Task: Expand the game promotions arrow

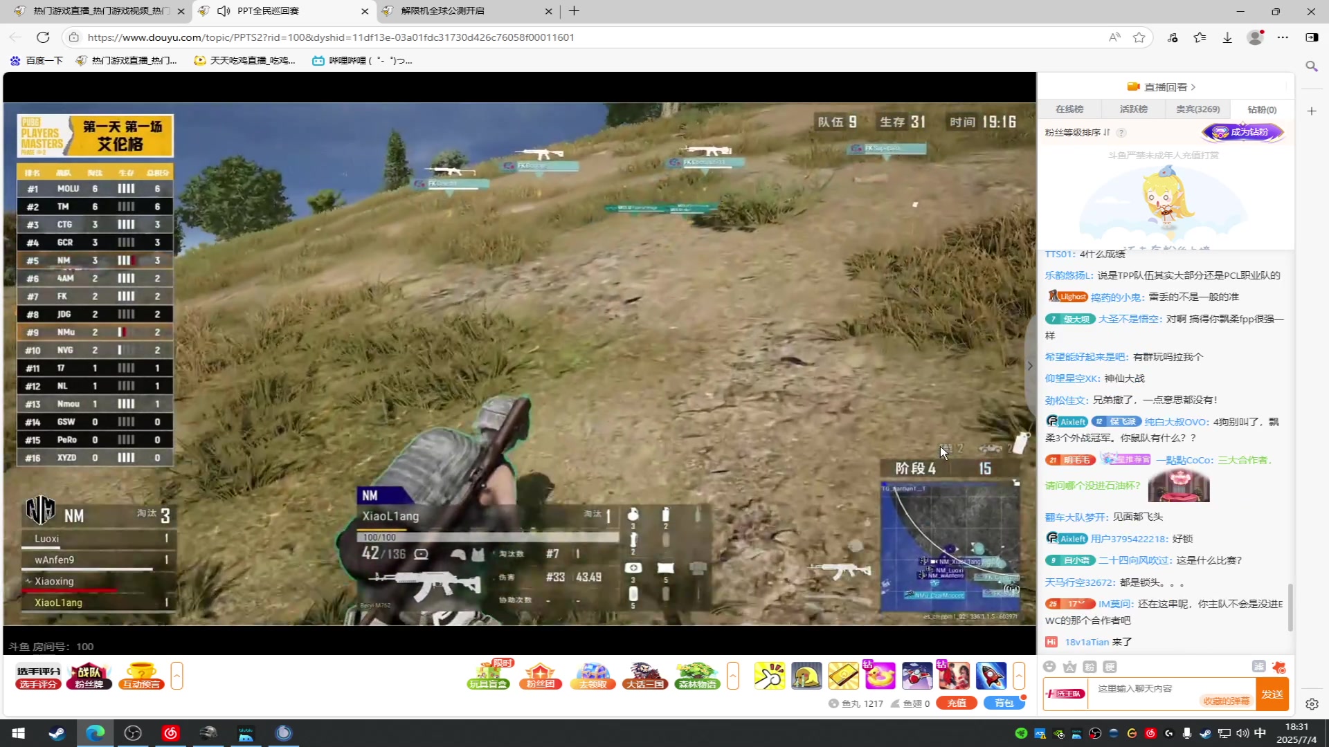Action: tap(733, 676)
